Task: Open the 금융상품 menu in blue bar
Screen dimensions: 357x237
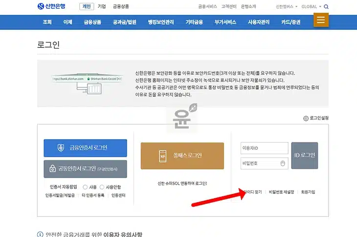Action: 92,22
